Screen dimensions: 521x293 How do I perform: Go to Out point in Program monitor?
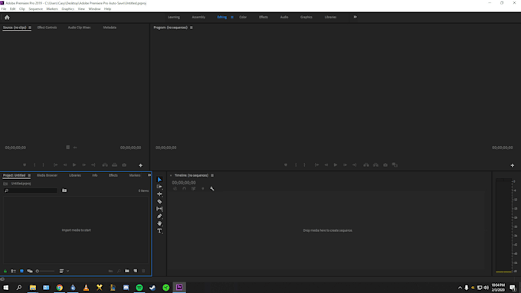click(355, 165)
